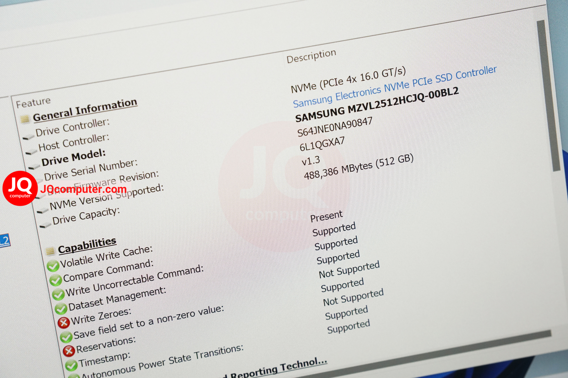The width and height of the screenshot is (568, 378).
Task: Click serial number S64JNE0NA90847
Action: tap(335, 127)
